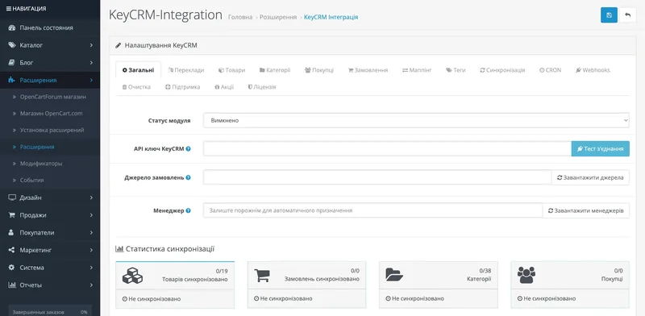Select the Очистка tab
The width and height of the screenshot is (645, 316).
136,87
